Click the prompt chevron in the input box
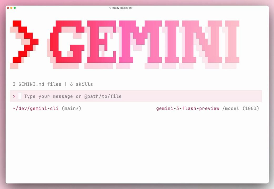 click(14, 96)
